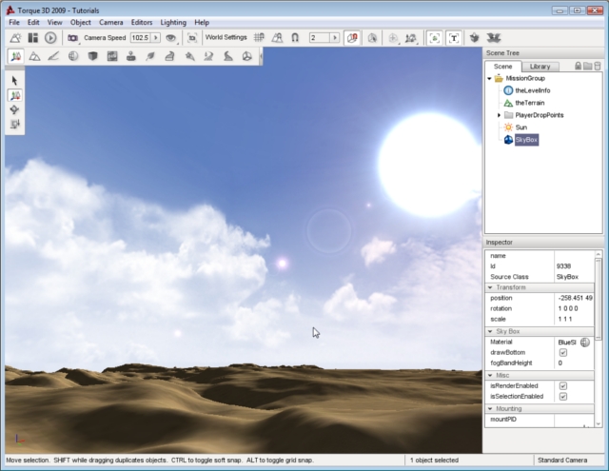Expand the PlayerDropPoints folder
Screen dimensions: 609x471
click(x=500, y=114)
